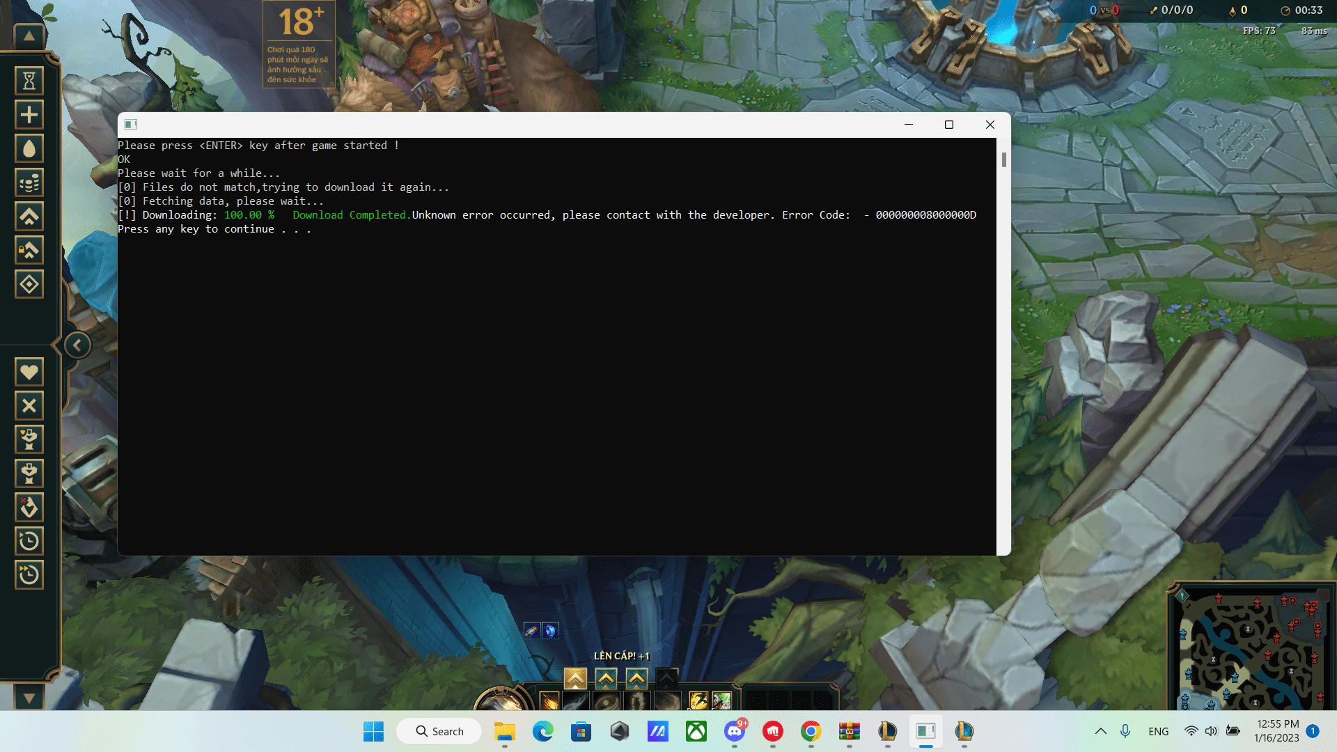Viewport: 1337px width, 752px height.
Task: Click the first buff icon above ability bar
Action: 531,631
